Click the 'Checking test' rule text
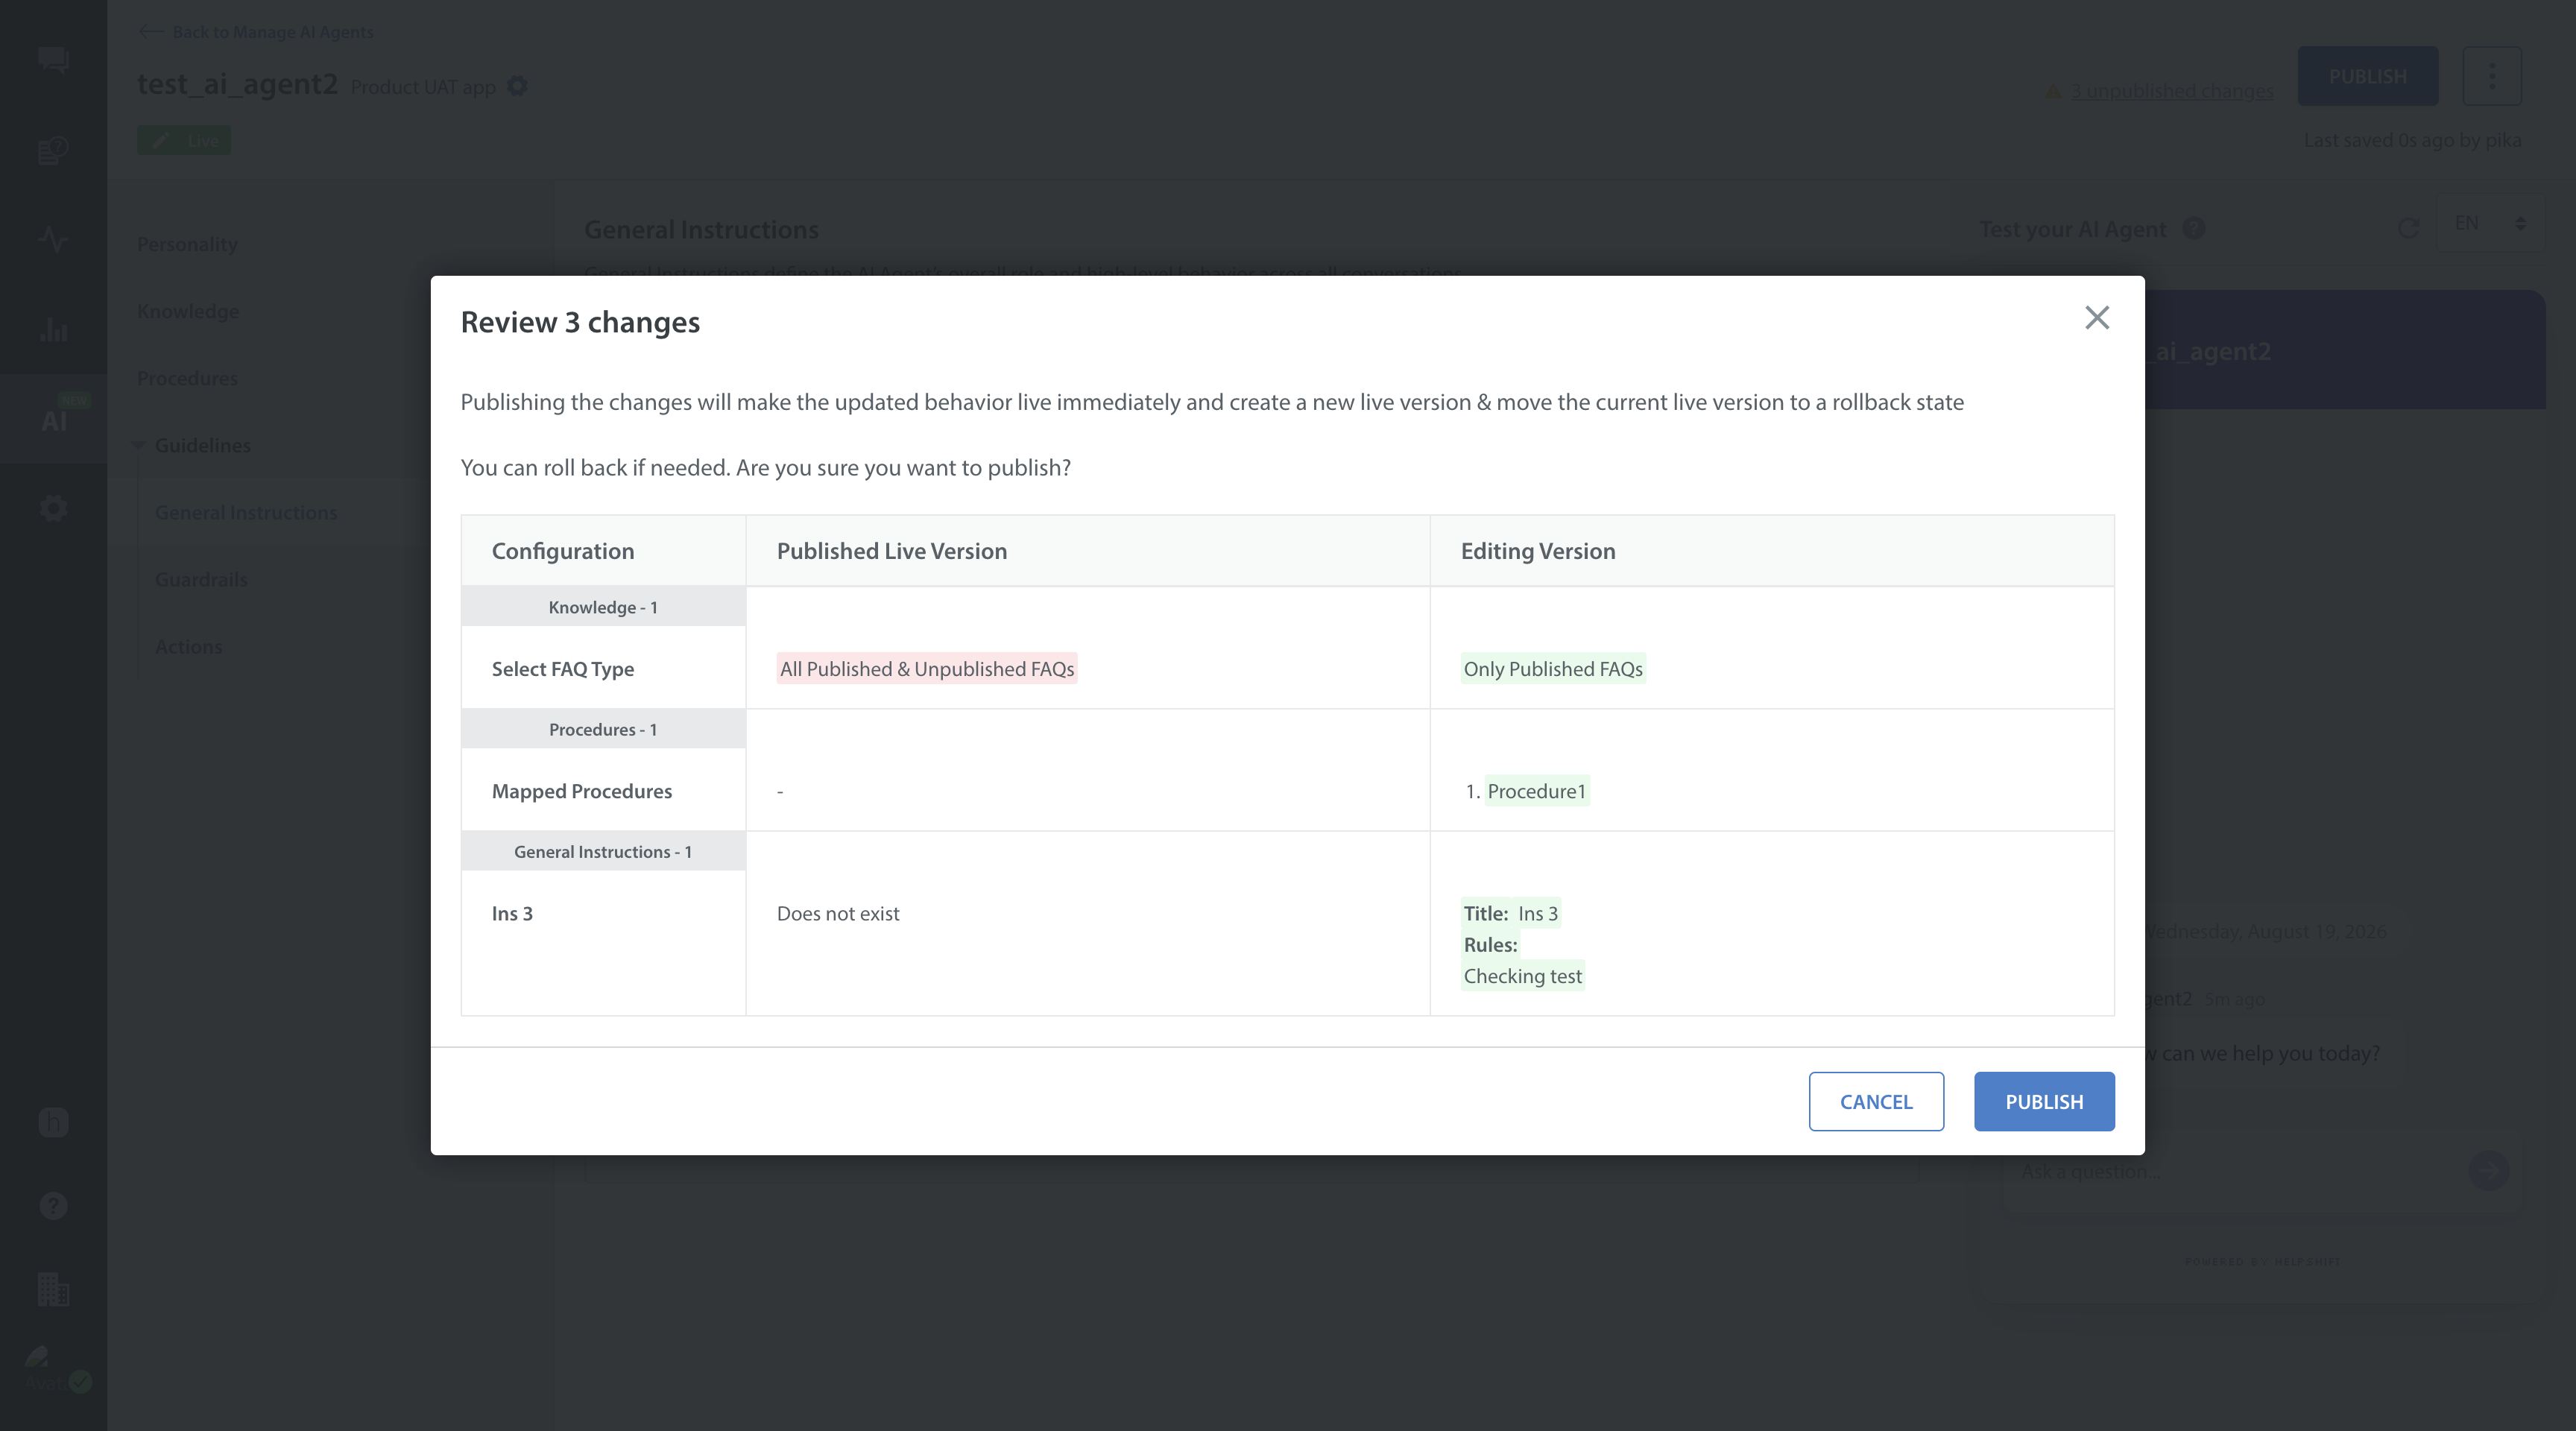The width and height of the screenshot is (2576, 1431). [1523, 976]
